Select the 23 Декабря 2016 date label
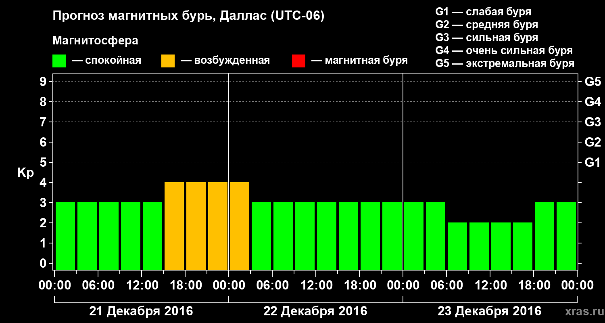 tap(490, 311)
